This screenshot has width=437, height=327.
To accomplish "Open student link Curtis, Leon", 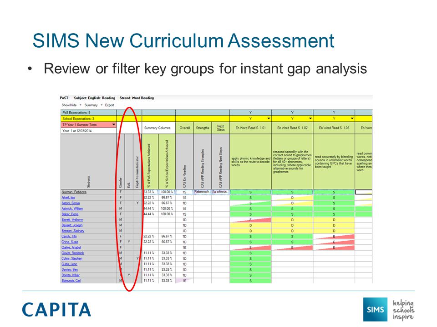I will point(69,264).
